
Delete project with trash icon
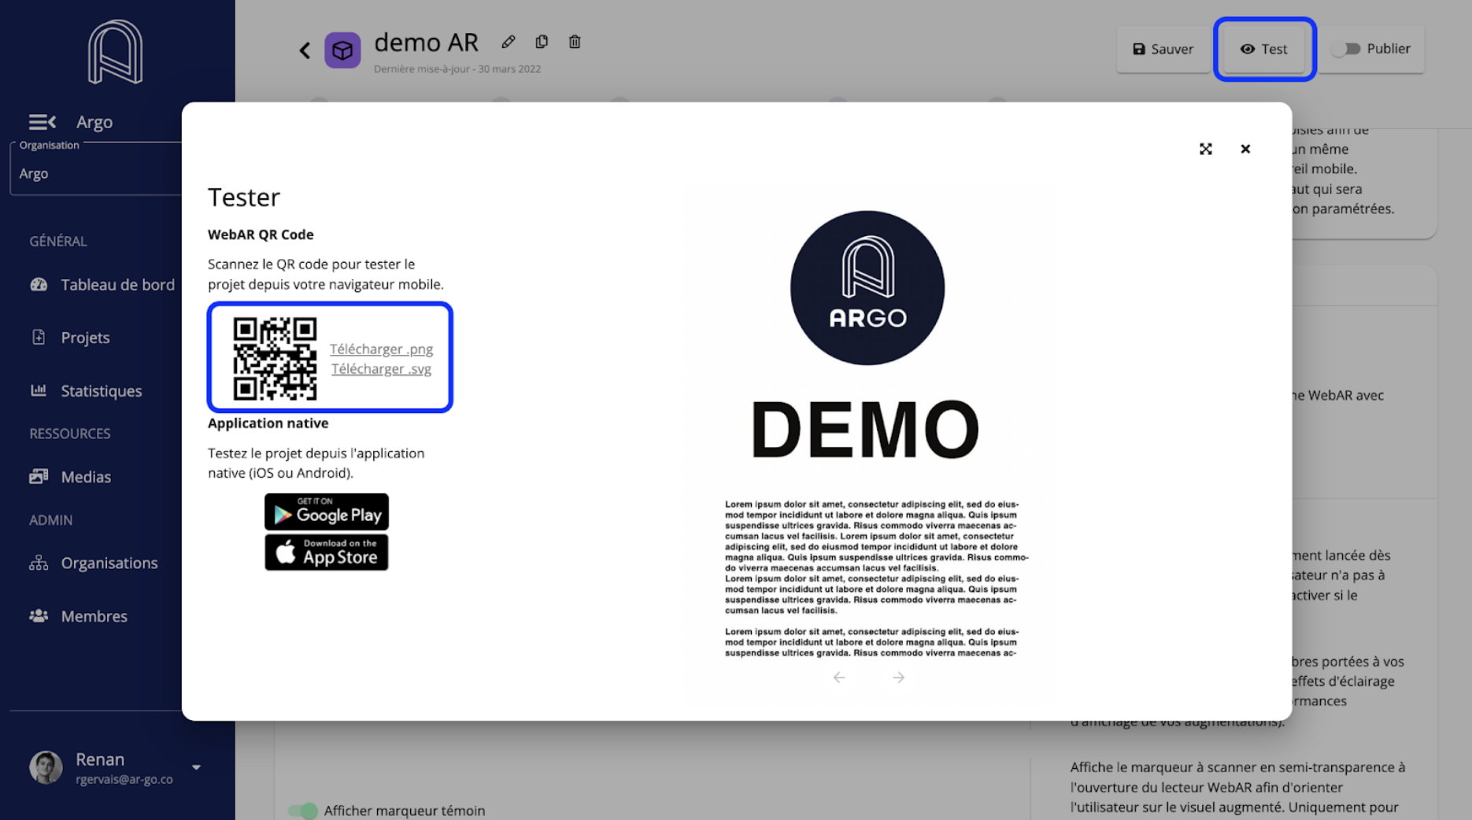click(575, 42)
